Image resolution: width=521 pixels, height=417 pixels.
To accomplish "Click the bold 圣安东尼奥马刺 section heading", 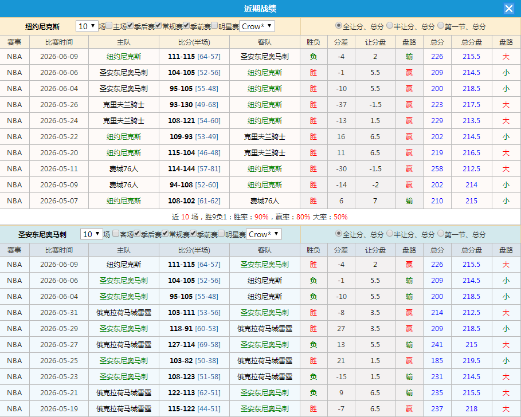I will pyautogui.click(x=42, y=234).
